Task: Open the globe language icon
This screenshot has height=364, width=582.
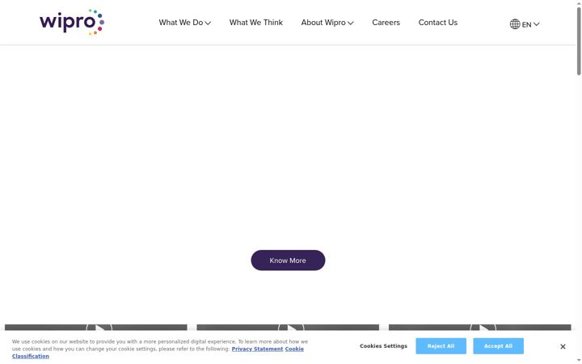Action: pos(515,24)
